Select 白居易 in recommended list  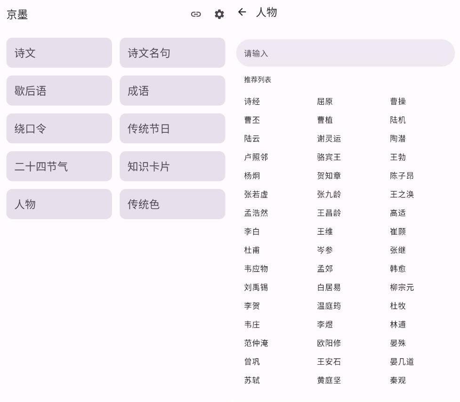click(329, 287)
